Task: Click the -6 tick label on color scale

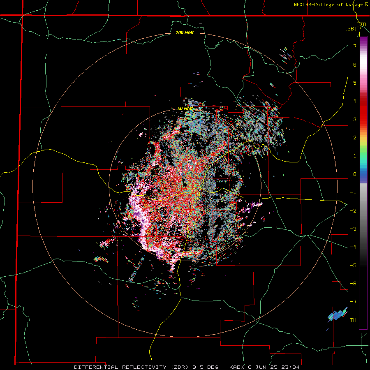Action: click(x=353, y=284)
